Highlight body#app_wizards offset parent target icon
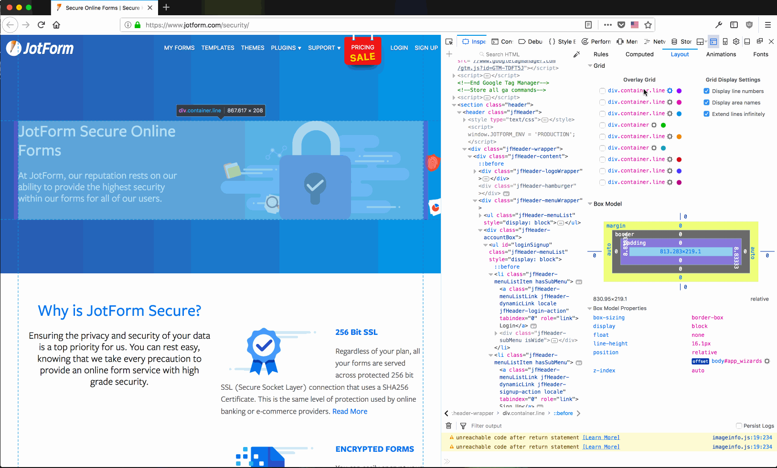The width and height of the screenshot is (777, 468). pyautogui.click(x=767, y=361)
